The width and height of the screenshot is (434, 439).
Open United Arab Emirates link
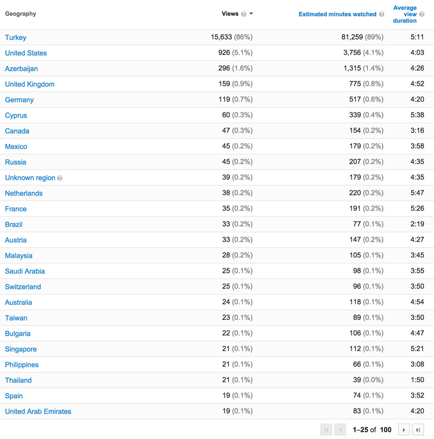38,411
